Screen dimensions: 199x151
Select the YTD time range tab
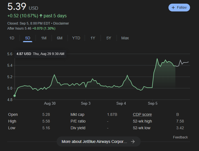coord(76,38)
